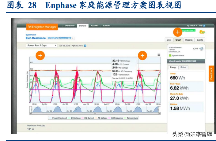Click the orange plus icon at chart's top-right
Screen dimensions: 216x141
tap(142, 55)
